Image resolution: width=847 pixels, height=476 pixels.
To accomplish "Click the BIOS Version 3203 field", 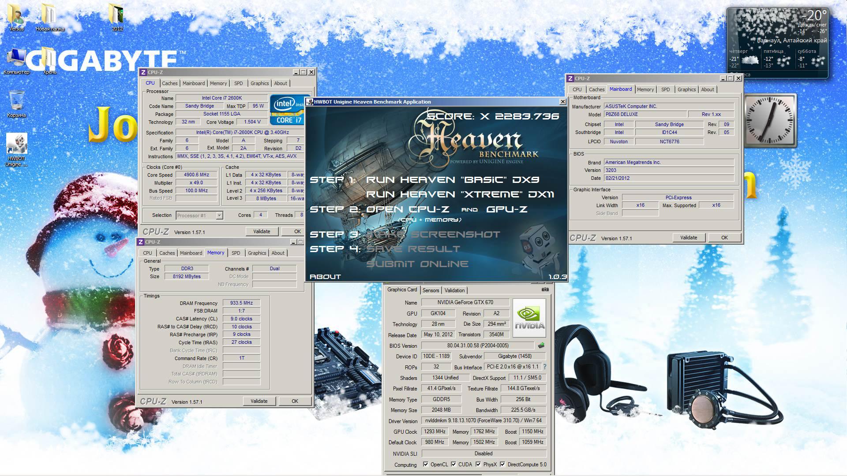I will click(x=668, y=170).
